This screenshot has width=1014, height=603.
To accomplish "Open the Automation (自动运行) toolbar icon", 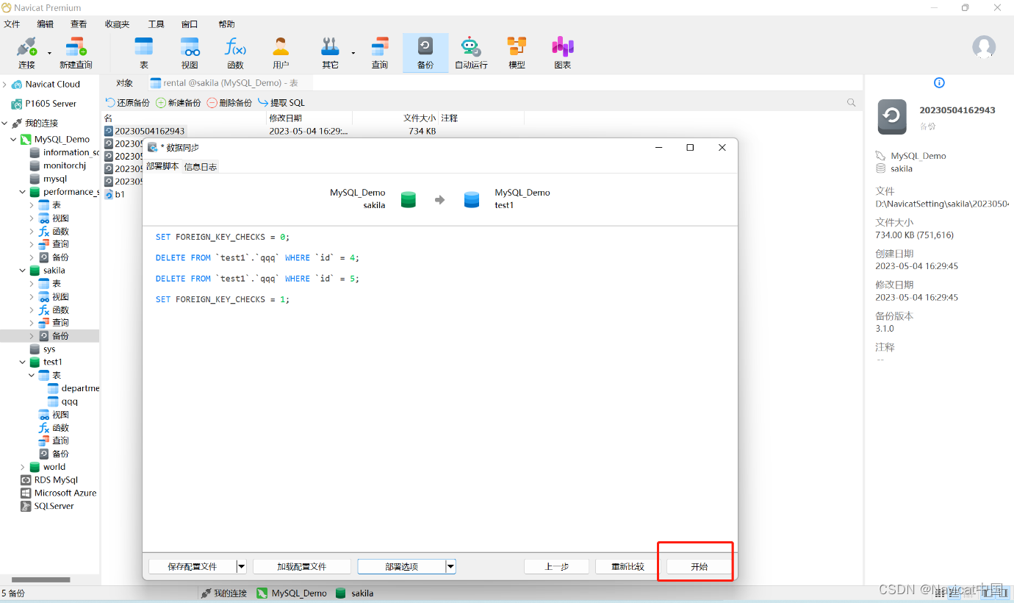I will [x=471, y=47].
